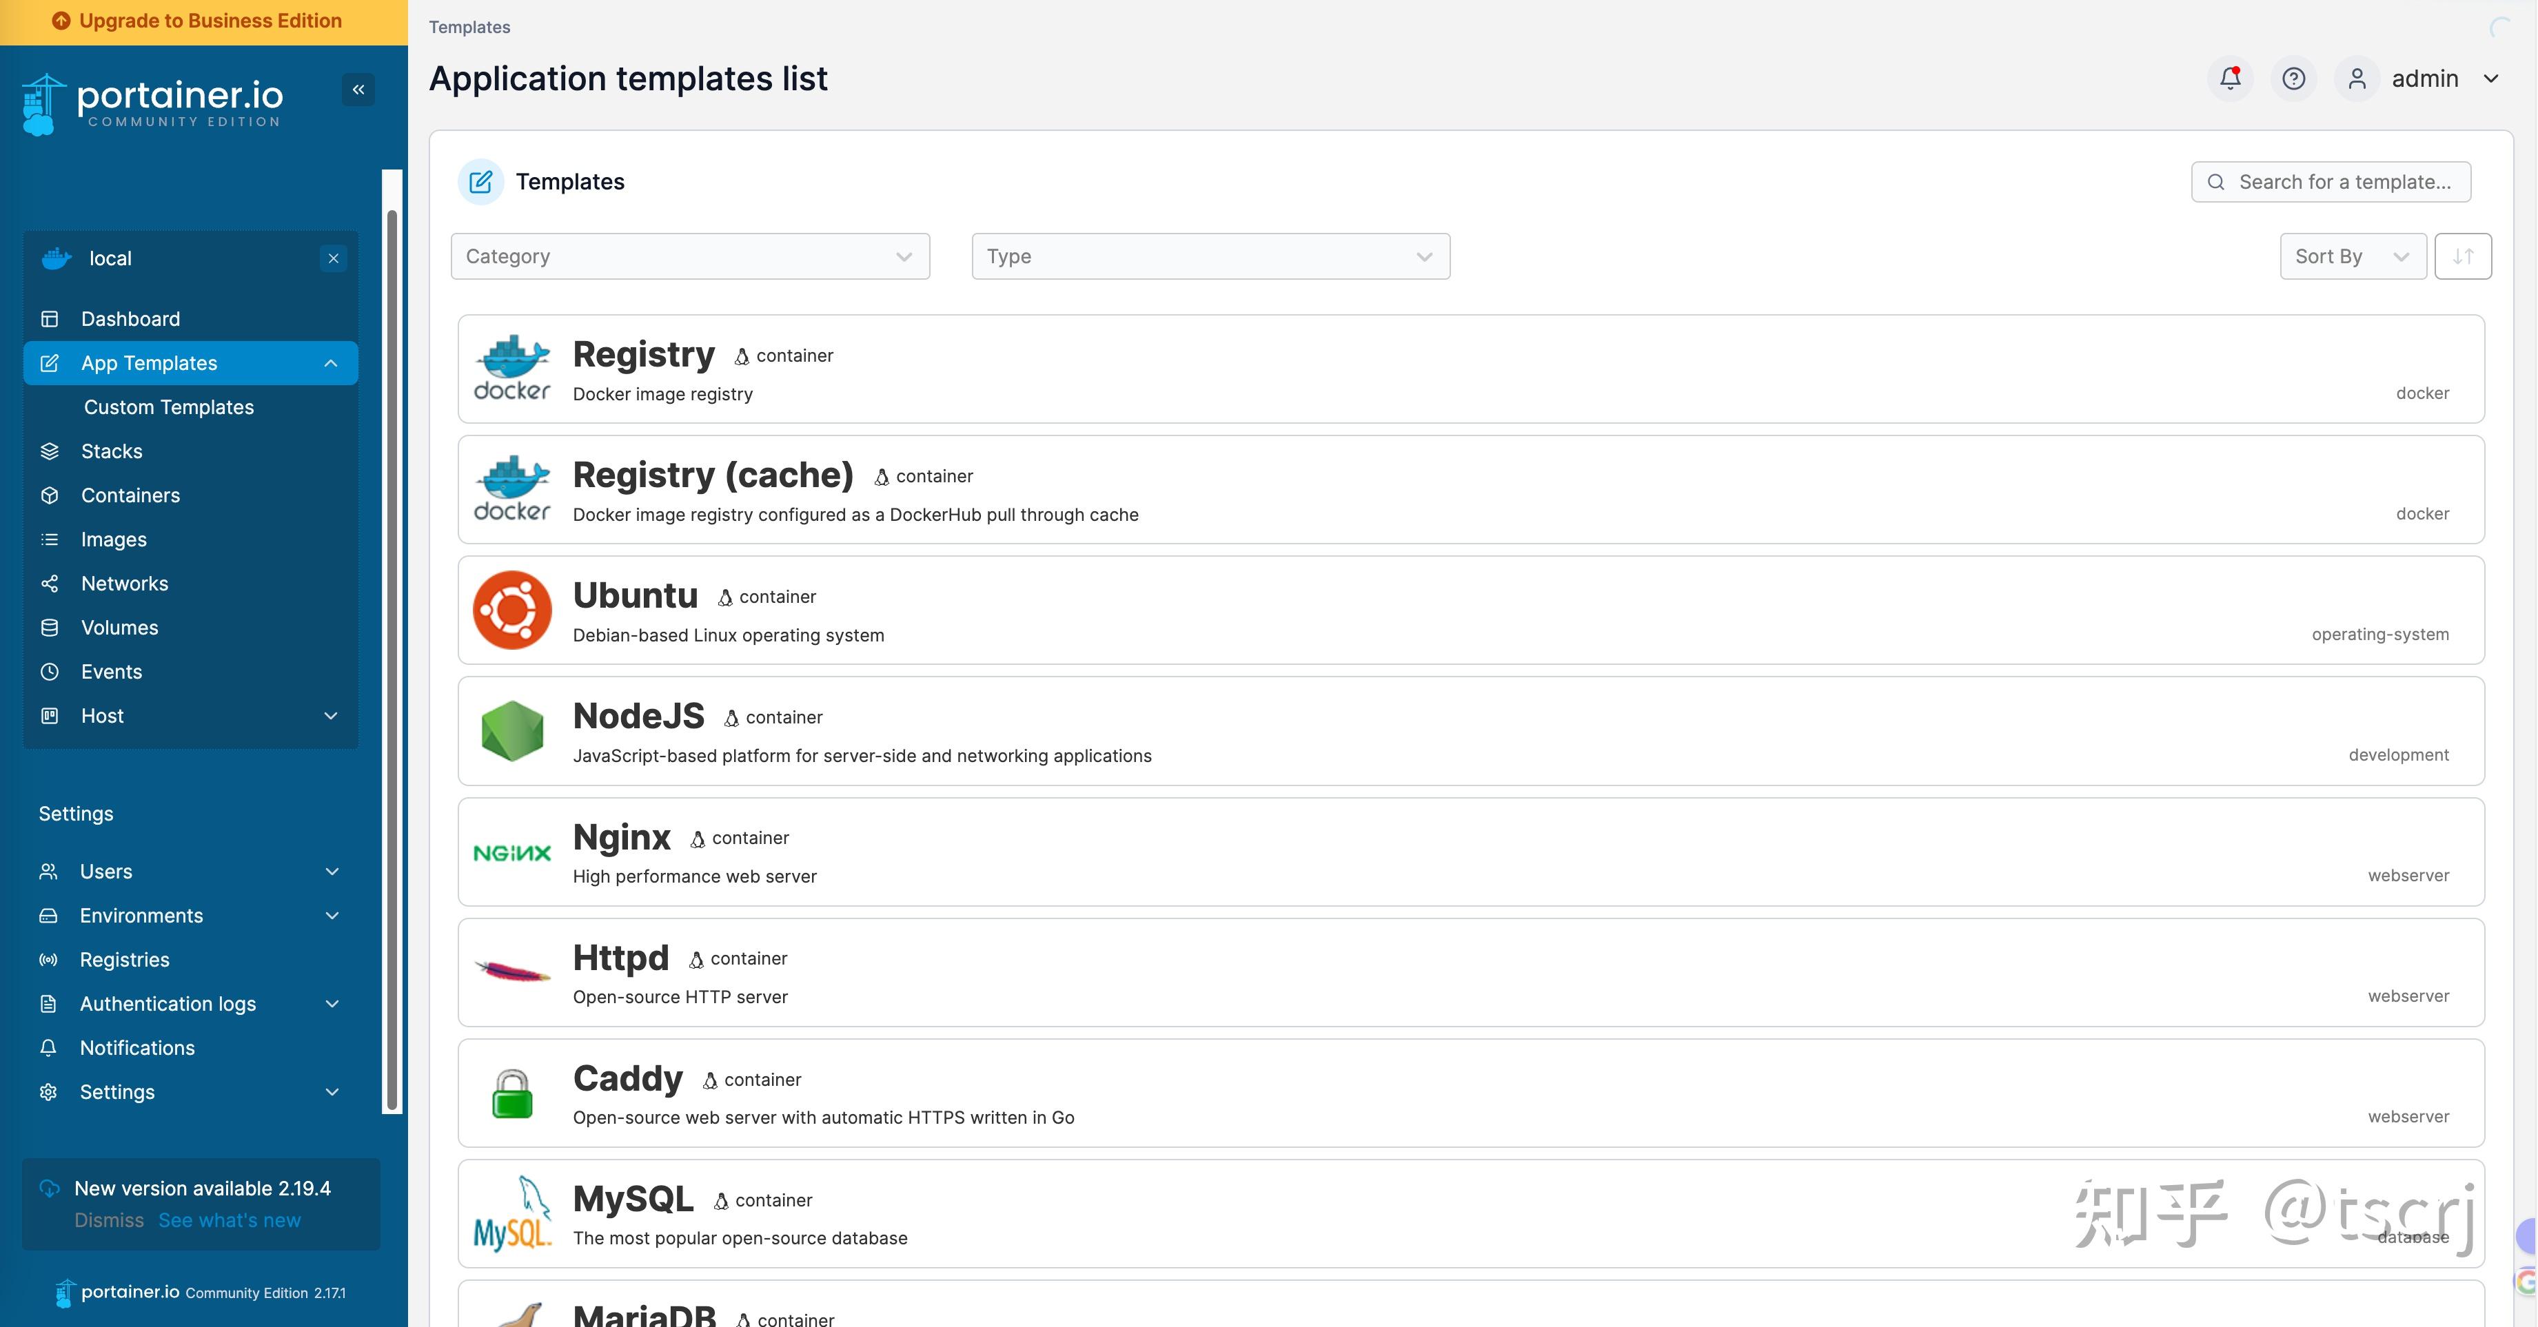Click the Users people icon

48,872
